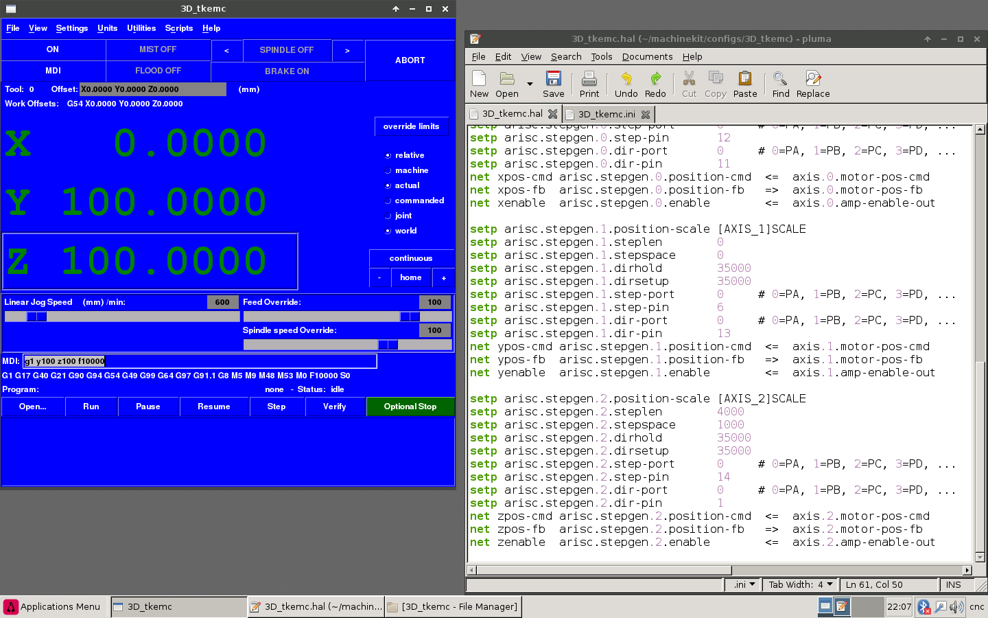Create a new document with New icon
This screenshot has width=988, height=618.
point(479,84)
